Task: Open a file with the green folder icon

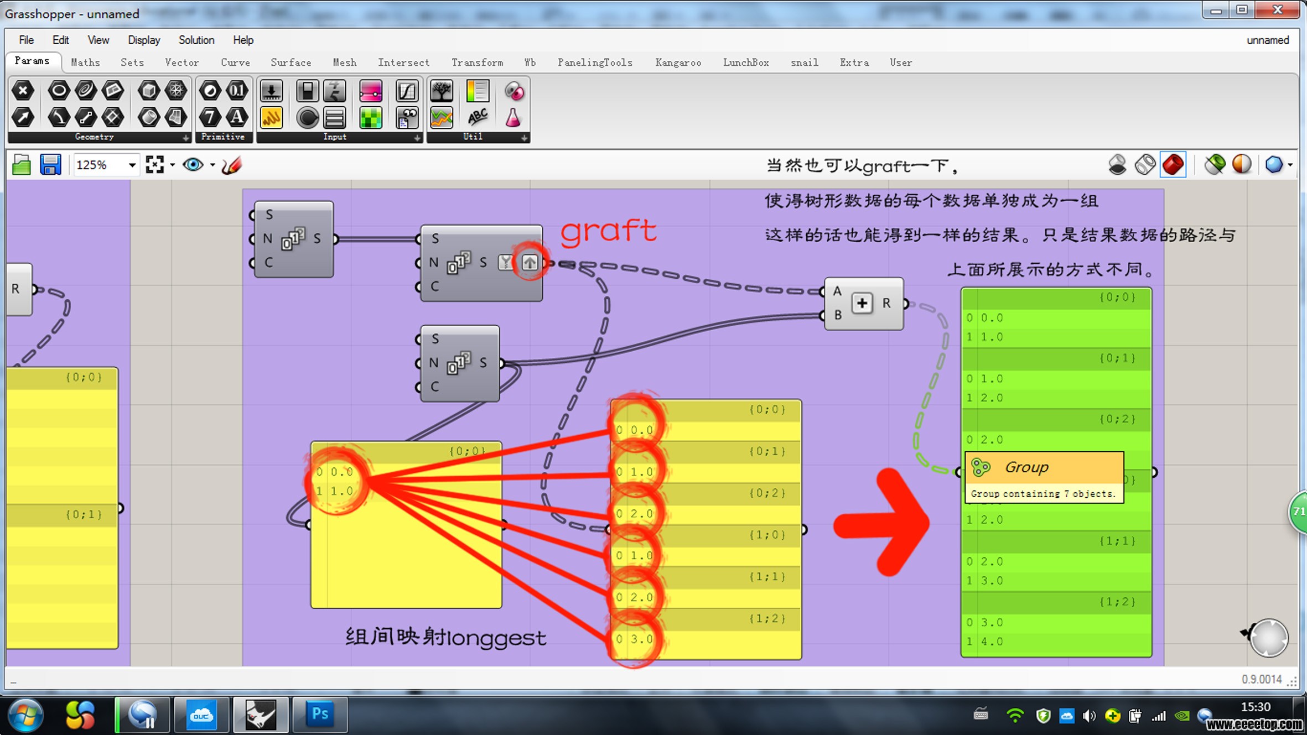Action: pyautogui.click(x=22, y=165)
